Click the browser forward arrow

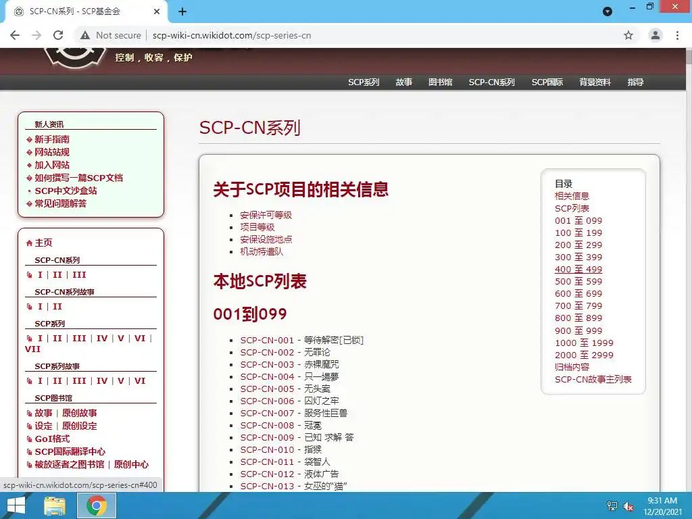pyautogui.click(x=36, y=35)
